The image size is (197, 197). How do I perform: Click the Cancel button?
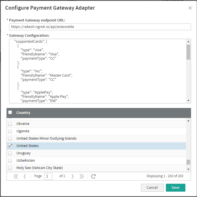152,188
